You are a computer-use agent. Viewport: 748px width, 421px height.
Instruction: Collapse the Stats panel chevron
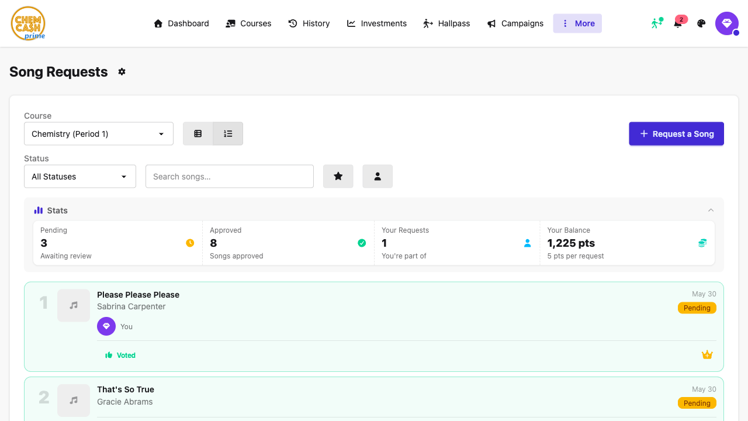(x=711, y=210)
